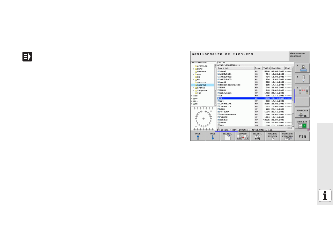Expand the M: drive
Viewport: 333px width, 235px height.
192,104
